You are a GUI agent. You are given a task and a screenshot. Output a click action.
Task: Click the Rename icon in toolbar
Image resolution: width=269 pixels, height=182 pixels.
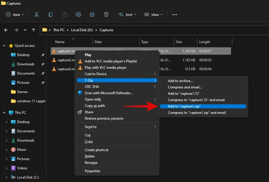[78, 15]
